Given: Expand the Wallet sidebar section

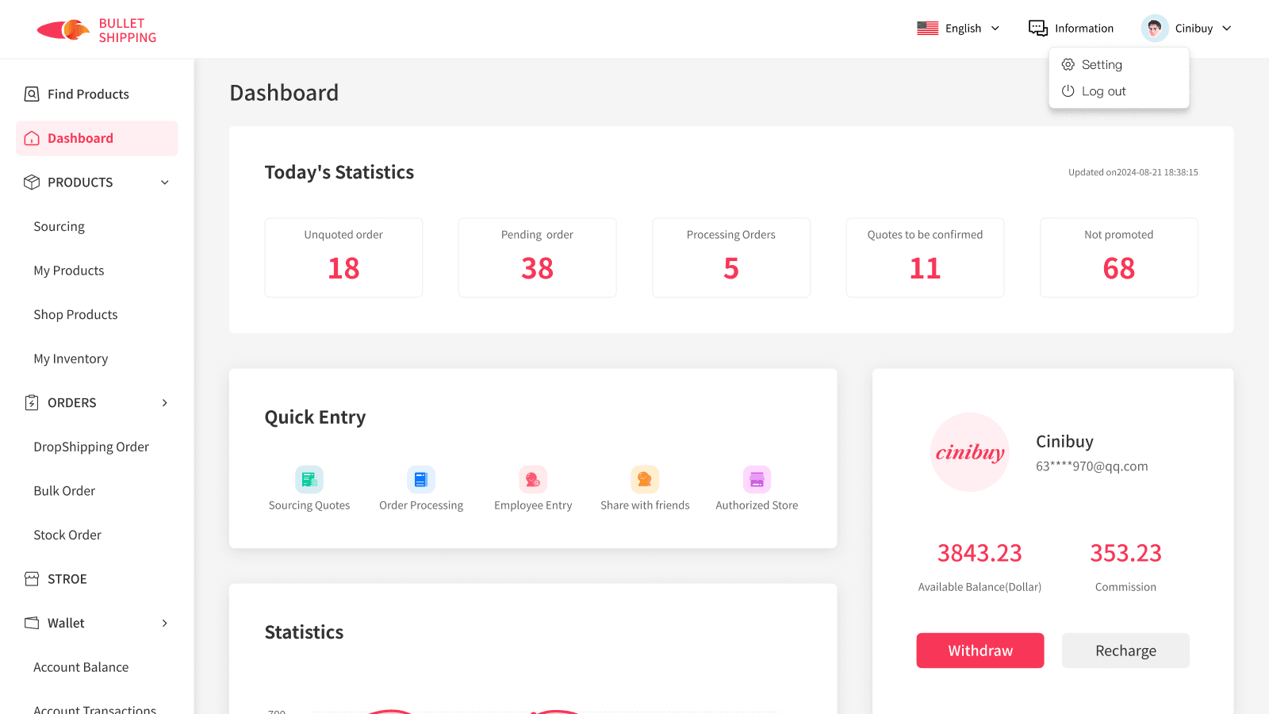Looking at the screenshot, I should point(165,624).
